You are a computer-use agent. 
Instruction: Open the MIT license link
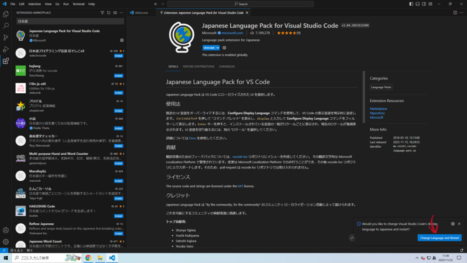pos(240,186)
